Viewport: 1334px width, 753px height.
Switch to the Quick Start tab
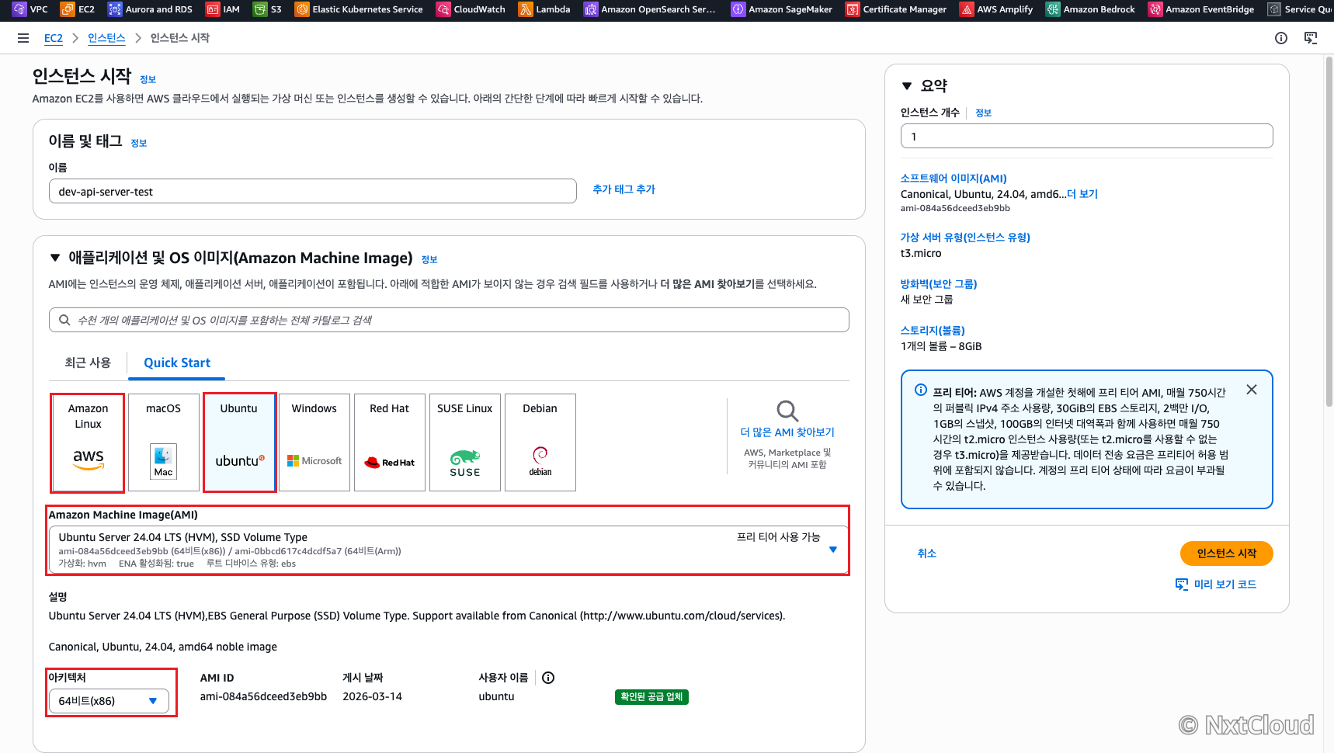[x=177, y=363]
